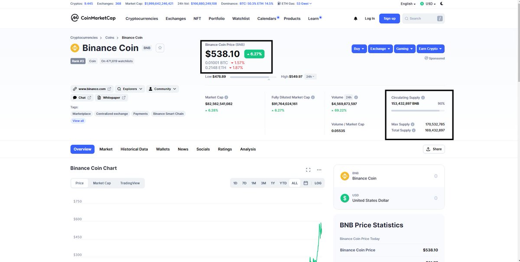Open chart more options menu
The height and width of the screenshot is (262, 520).
click(319, 170)
